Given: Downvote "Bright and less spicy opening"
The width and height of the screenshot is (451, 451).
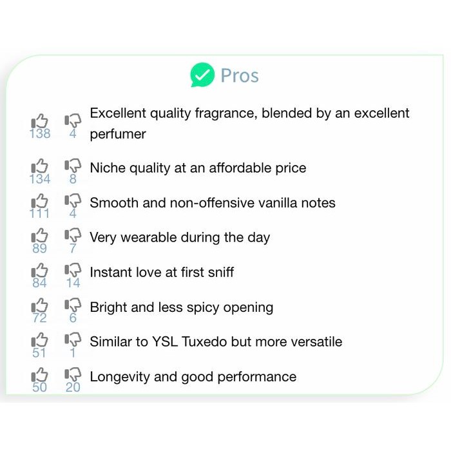Looking at the screenshot, I should [x=73, y=305].
